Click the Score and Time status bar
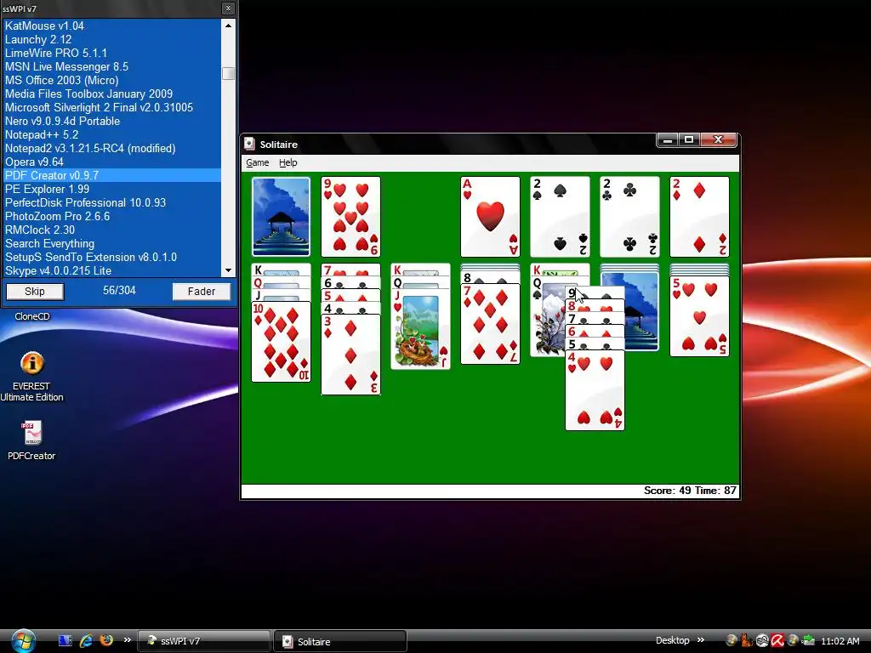Image resolution: width=871 pixels, height=653 pixels. [x=490, y=491]
